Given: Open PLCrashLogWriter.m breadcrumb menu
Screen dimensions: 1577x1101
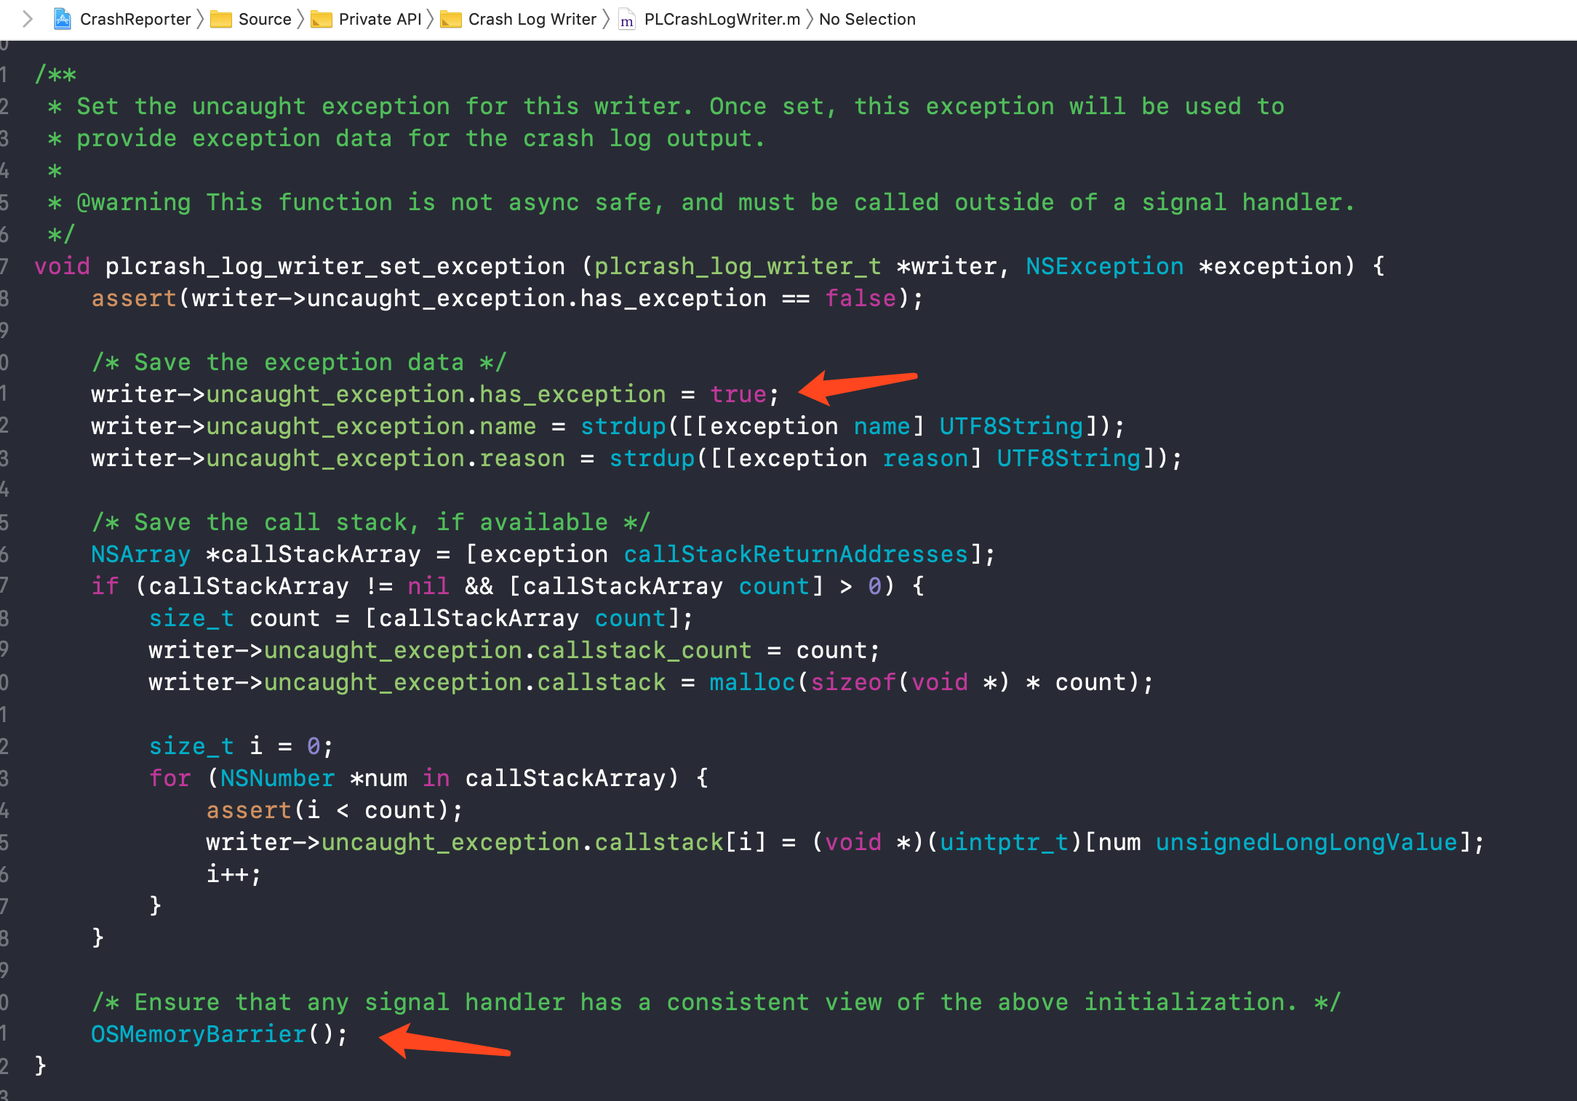Looking at the screenshot, I should pyautogui.click(x=722, y=19).
